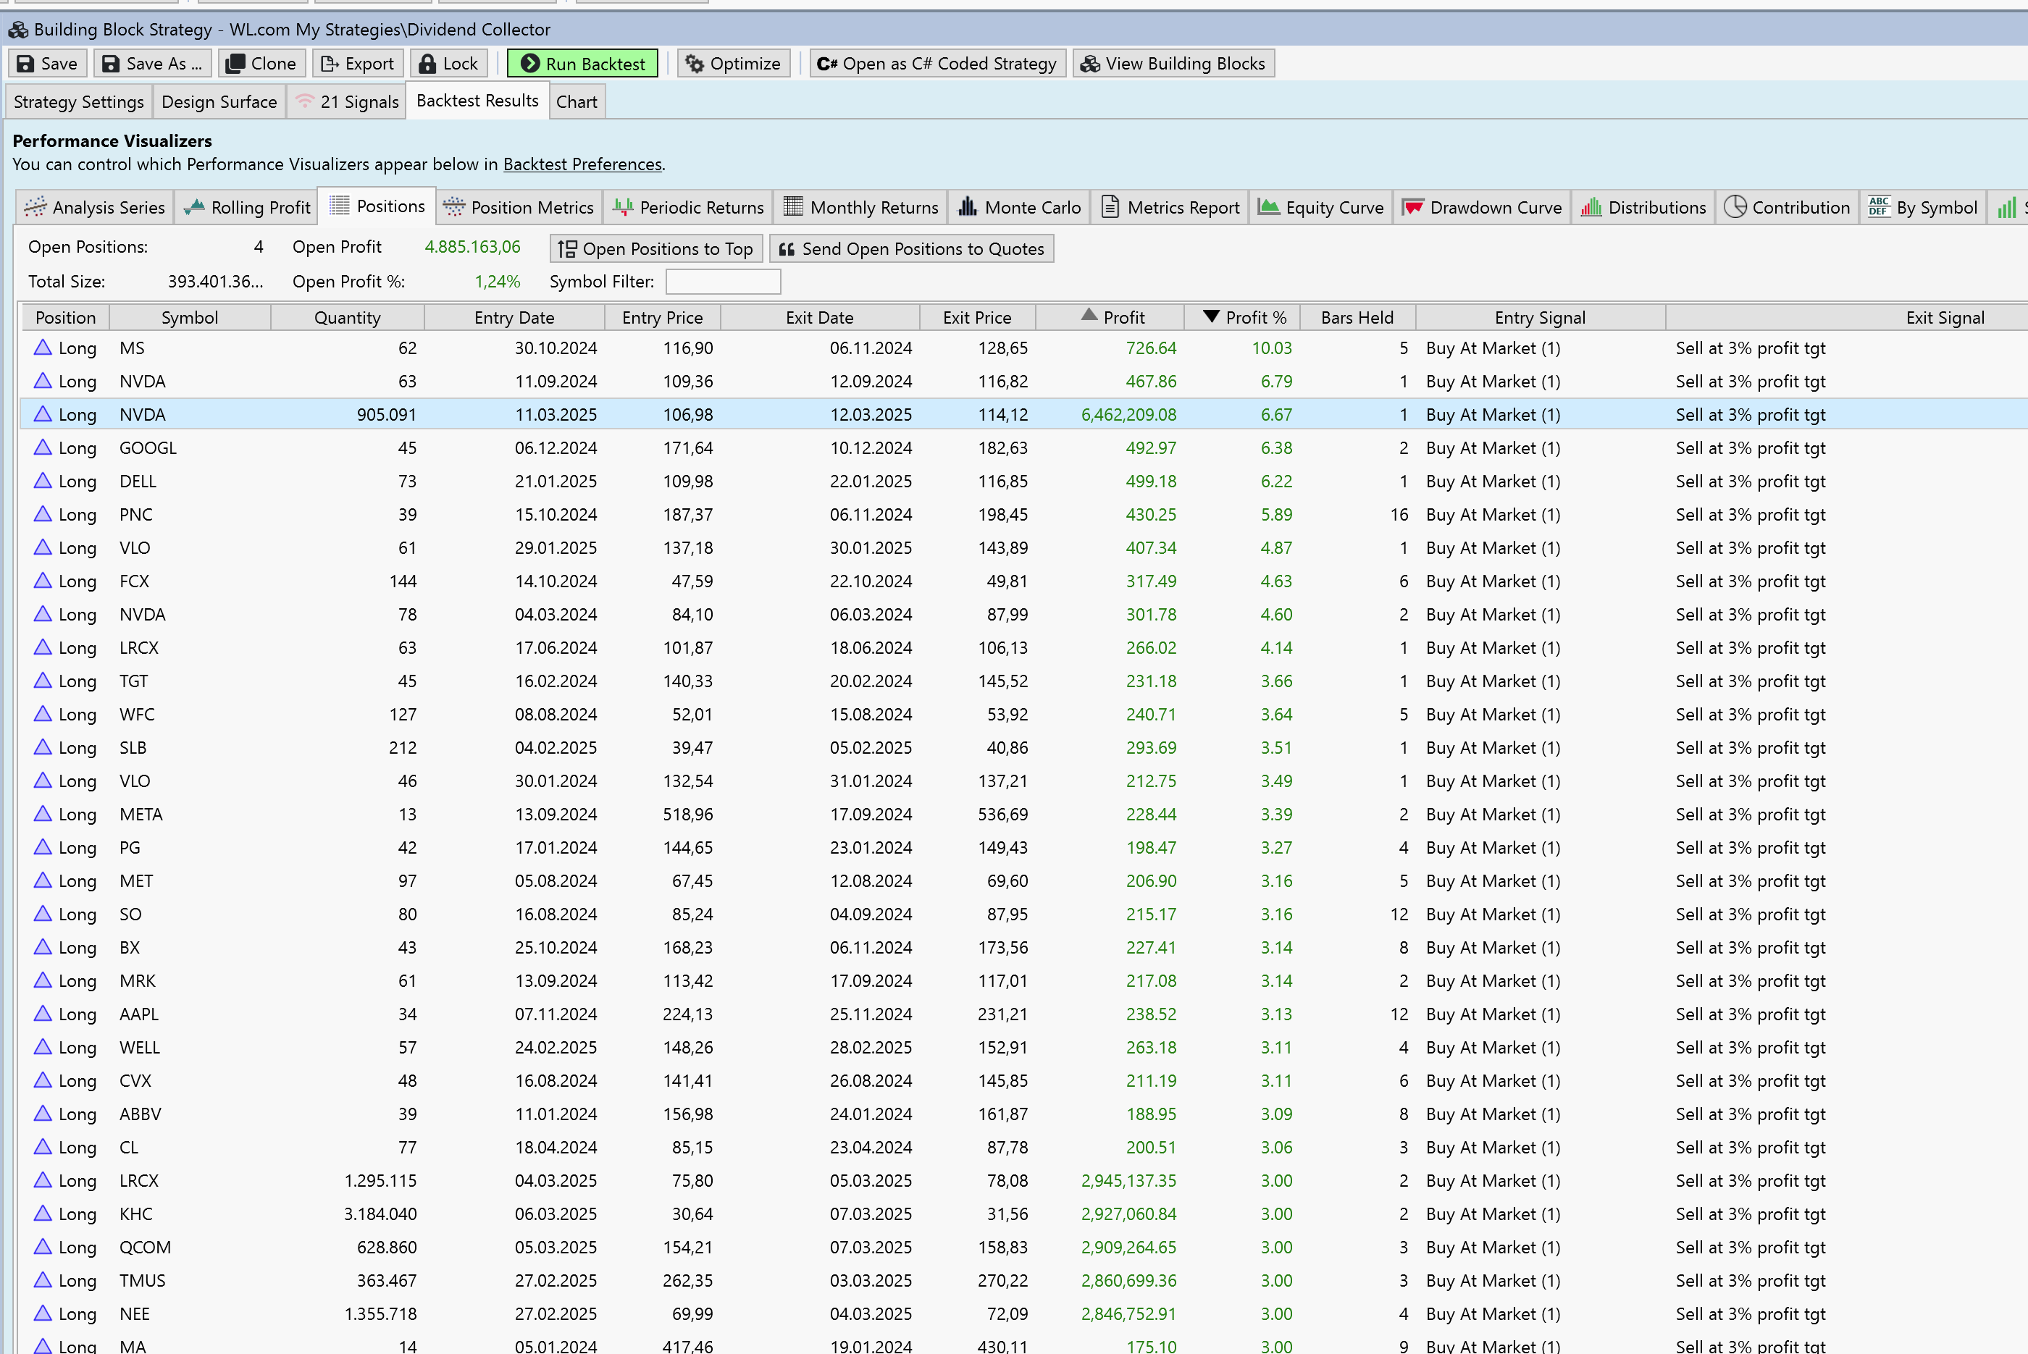Click Open Positions to Top
Image resolution: width=2028 pixels, height=1354 pixels.
pos(656,248)
